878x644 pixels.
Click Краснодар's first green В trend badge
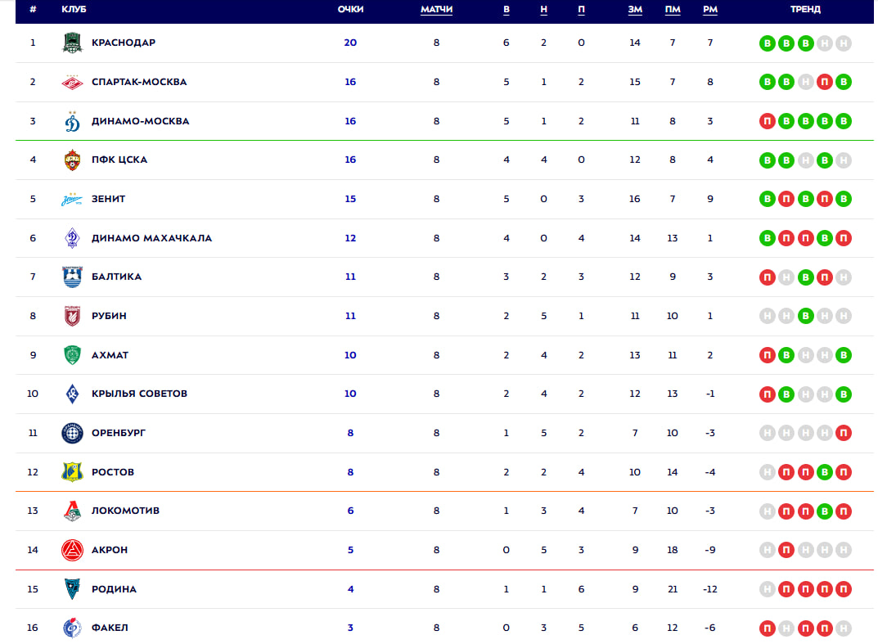pos(768,43)
